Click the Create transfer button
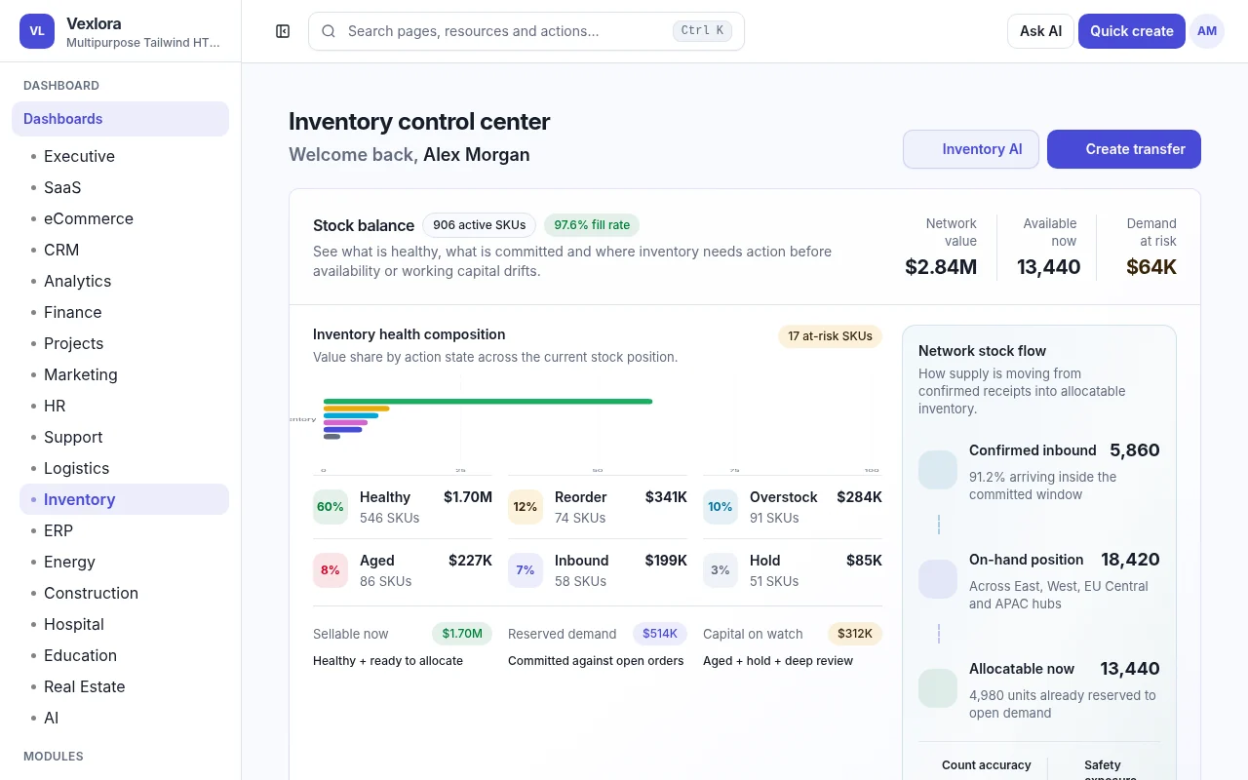Viewport: 1248px width, 780px height. point(1124,149)
